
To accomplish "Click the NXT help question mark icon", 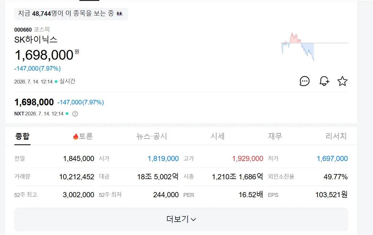I will point(75,114).
